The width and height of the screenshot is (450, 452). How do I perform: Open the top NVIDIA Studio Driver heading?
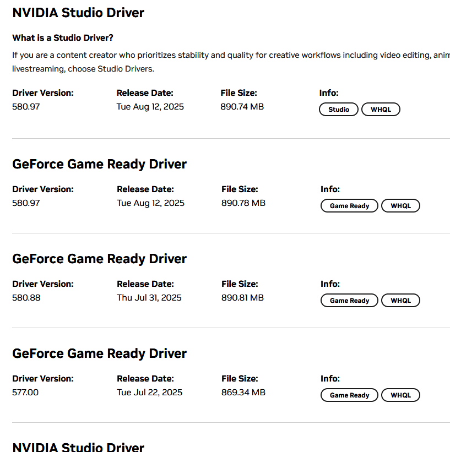pos(78,13)
